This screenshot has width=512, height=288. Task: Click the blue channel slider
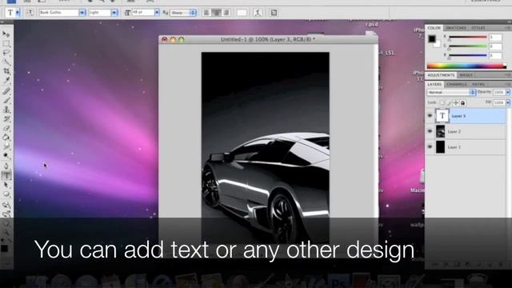[x=467, y=56]
